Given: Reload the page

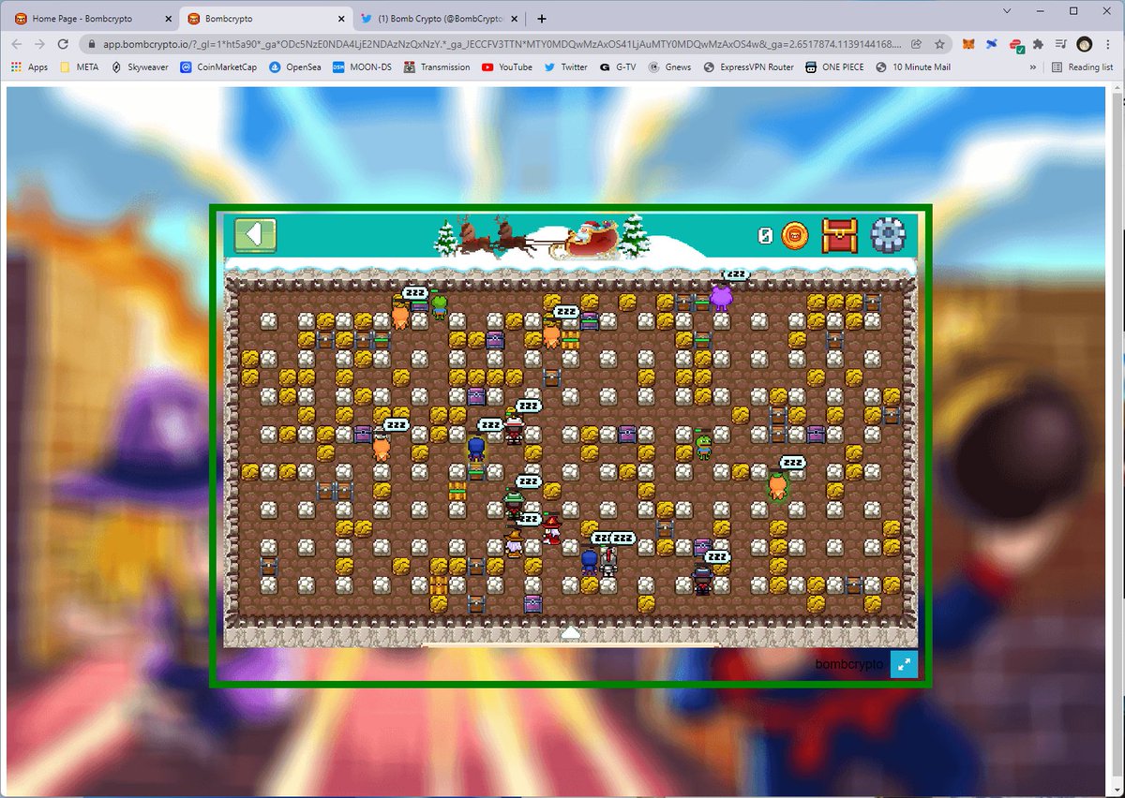Looking at the screenshot, I should tap(63, 44).
